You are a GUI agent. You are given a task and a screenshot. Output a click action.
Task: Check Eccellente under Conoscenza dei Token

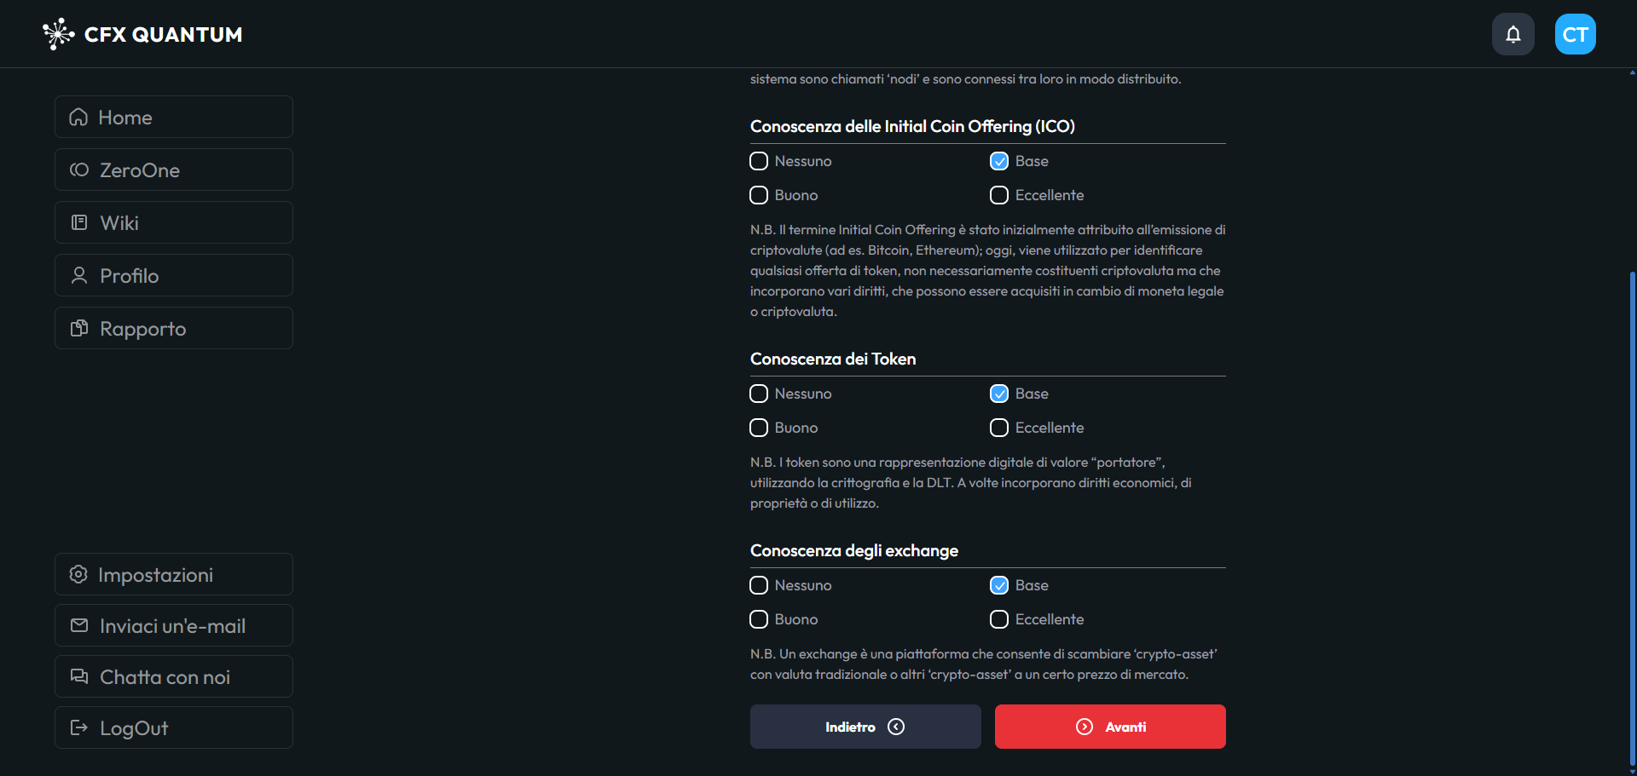[x=999, y=428]
